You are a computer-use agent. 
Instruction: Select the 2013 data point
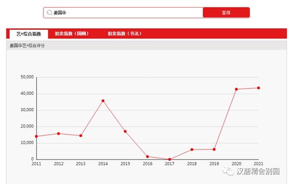[81, 135]
